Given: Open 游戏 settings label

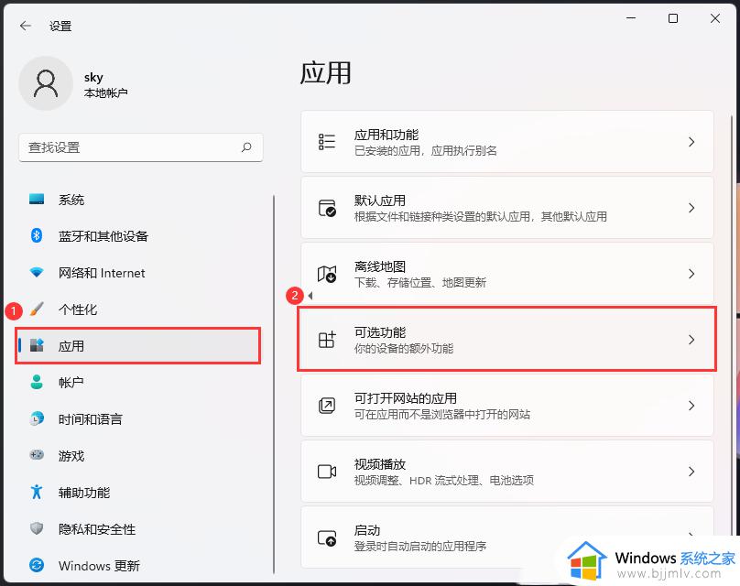Looking at the screenshot, I should 71,456.
